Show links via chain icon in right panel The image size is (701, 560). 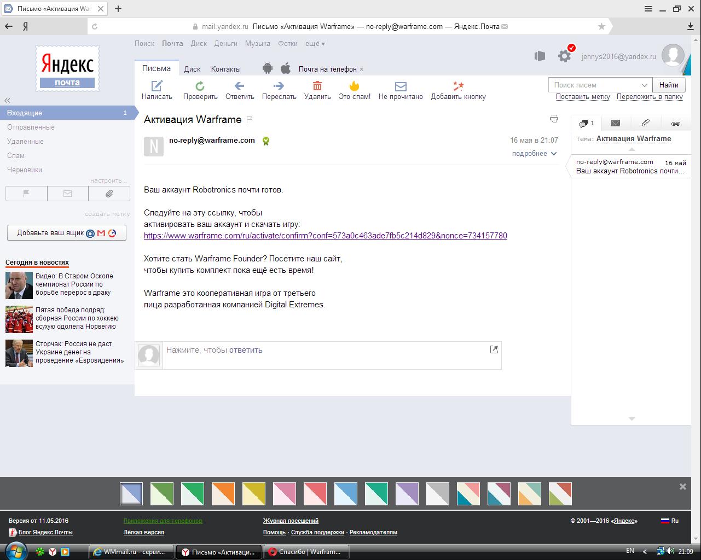point(676,124)
